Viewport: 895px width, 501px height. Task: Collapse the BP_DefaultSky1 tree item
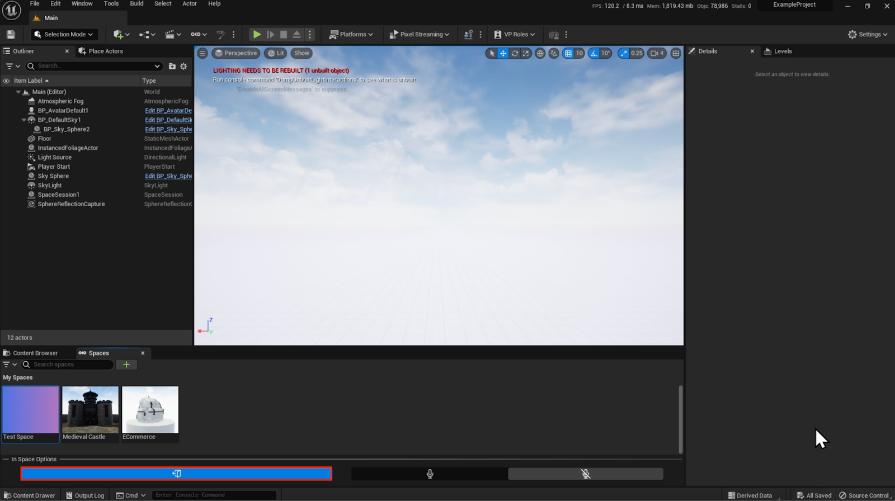24,120
